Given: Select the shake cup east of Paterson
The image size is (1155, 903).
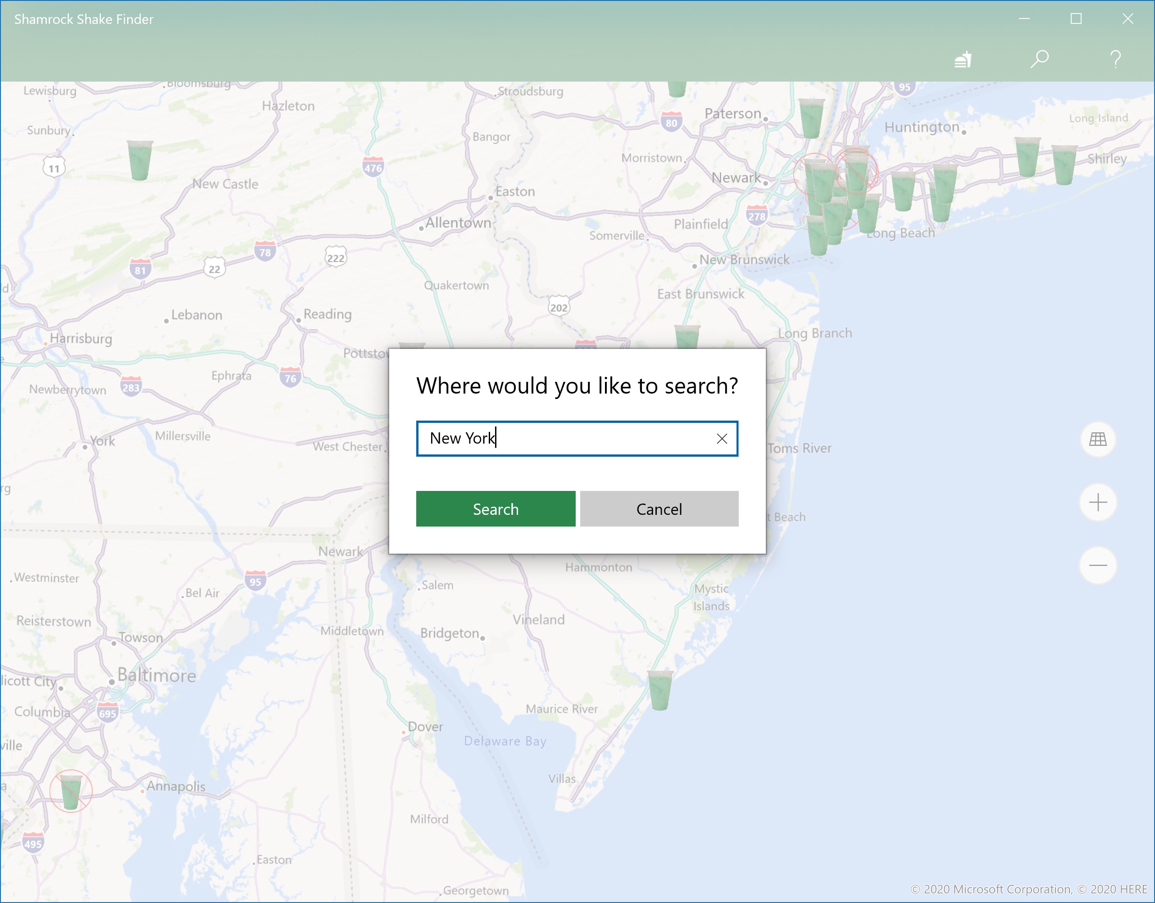Looking at the screenshot, I should coord(811,118).
